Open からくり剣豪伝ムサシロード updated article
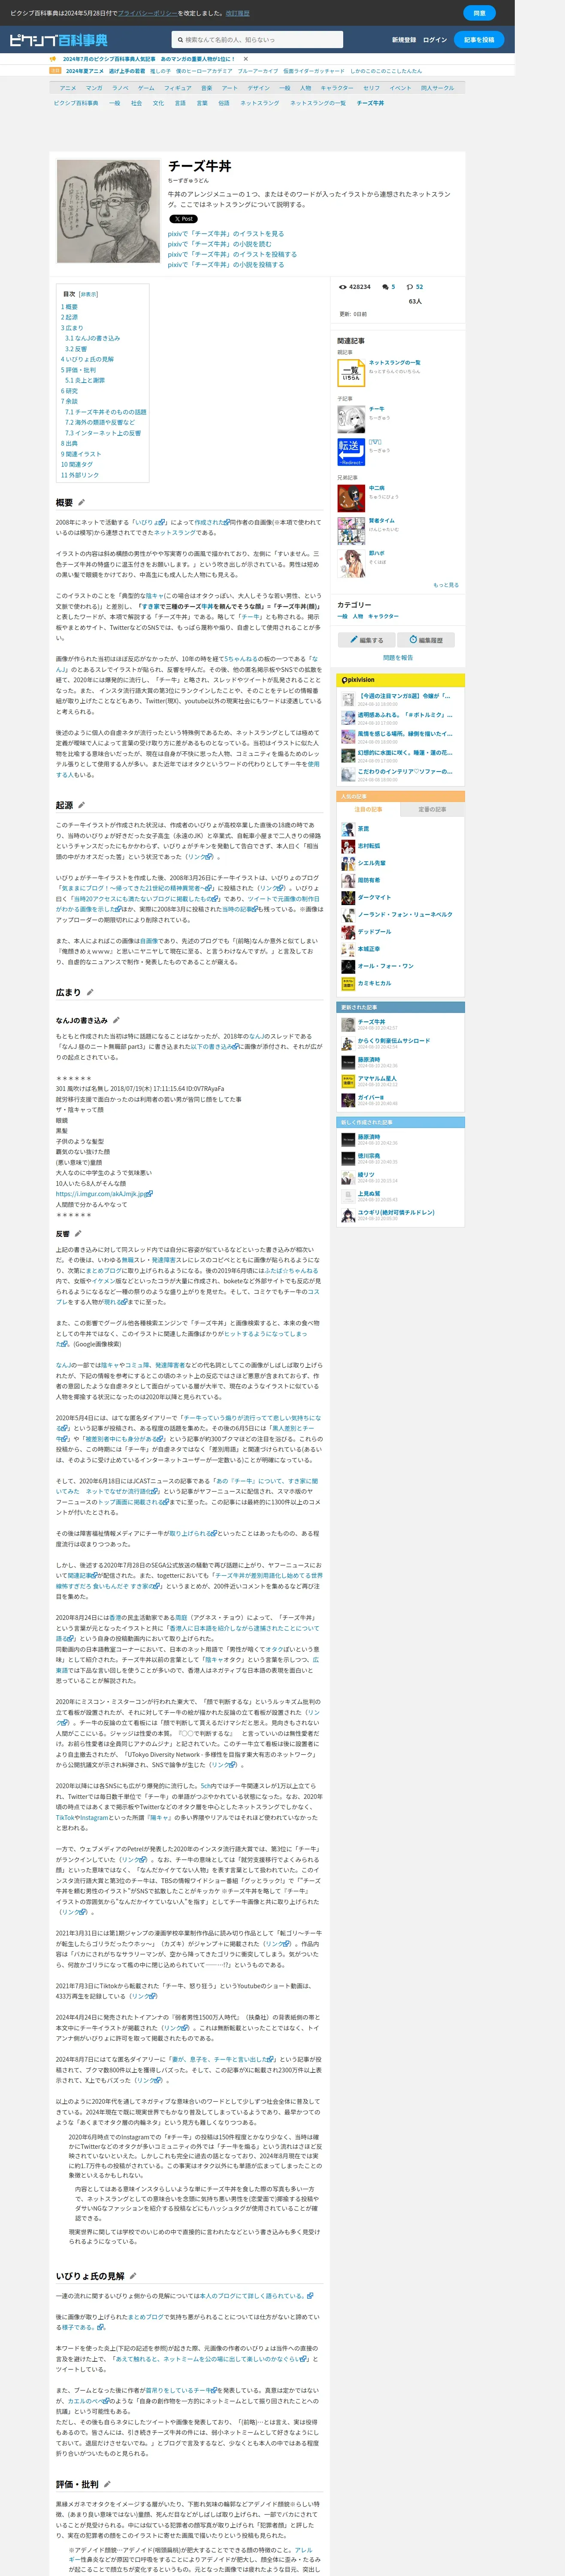This screenshot has height=2576, width=565. click(x=394, y=1041)
